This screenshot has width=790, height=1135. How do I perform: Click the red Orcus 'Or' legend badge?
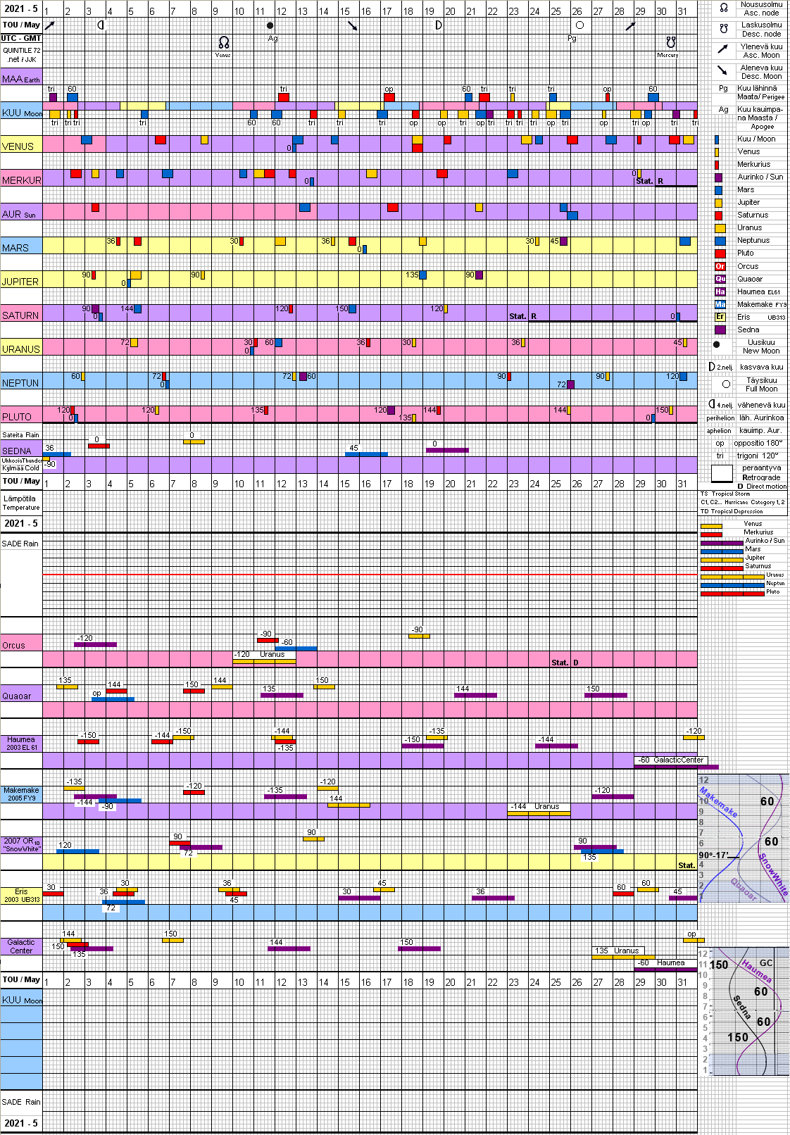click(x=720, y=266)
